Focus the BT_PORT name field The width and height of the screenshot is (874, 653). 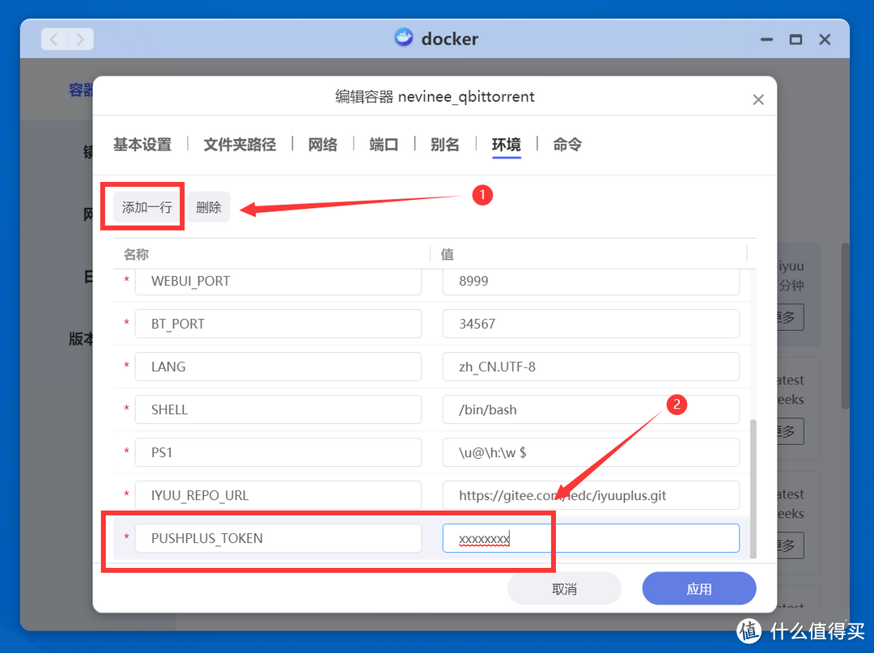(278, 324)
